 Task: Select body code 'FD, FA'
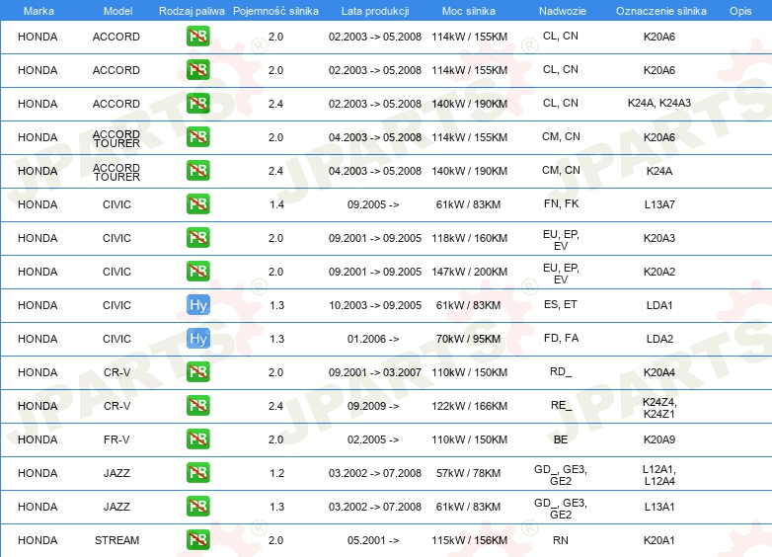point(561,338)
